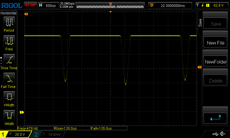Click the USB connection status icon
Image resolution: width=230 pixels, height=138 pixels.
click(x=215, y=134)
